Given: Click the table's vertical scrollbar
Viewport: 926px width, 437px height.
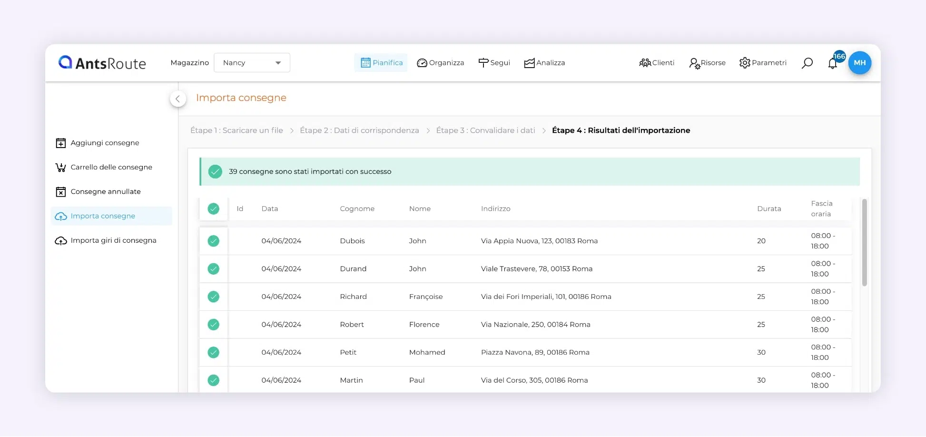Looking at the screenshot, I should pos(865,243).
